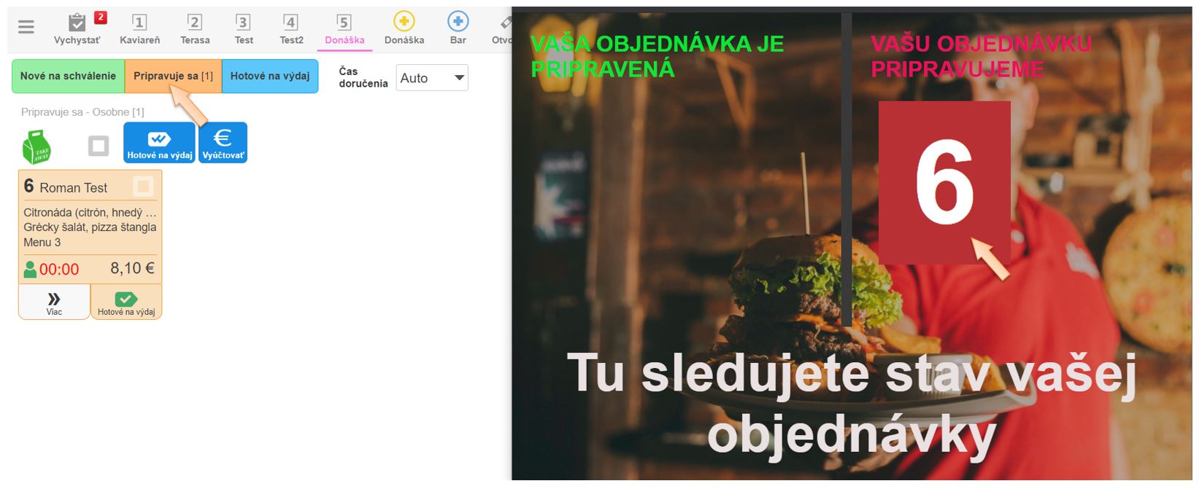Switch to Hotové na výdaj tab

pos(269,77)
